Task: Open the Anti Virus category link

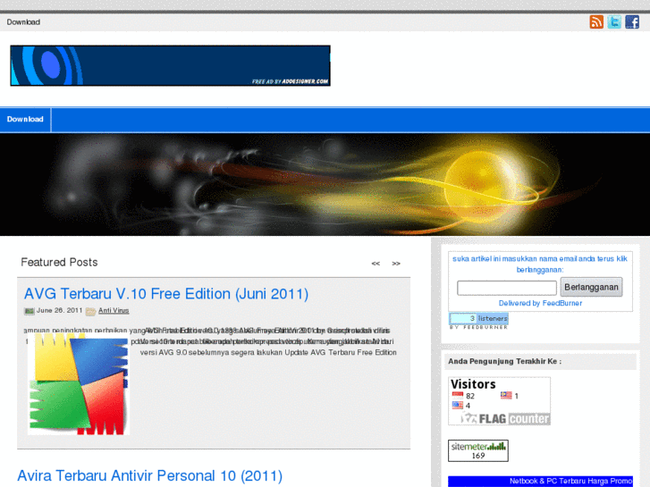Action: (114, 310)
